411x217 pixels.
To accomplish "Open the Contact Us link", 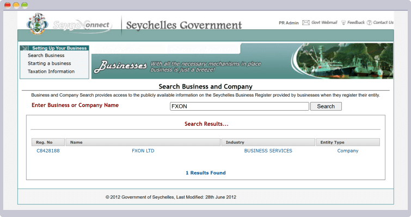I will tap(383, 22).
